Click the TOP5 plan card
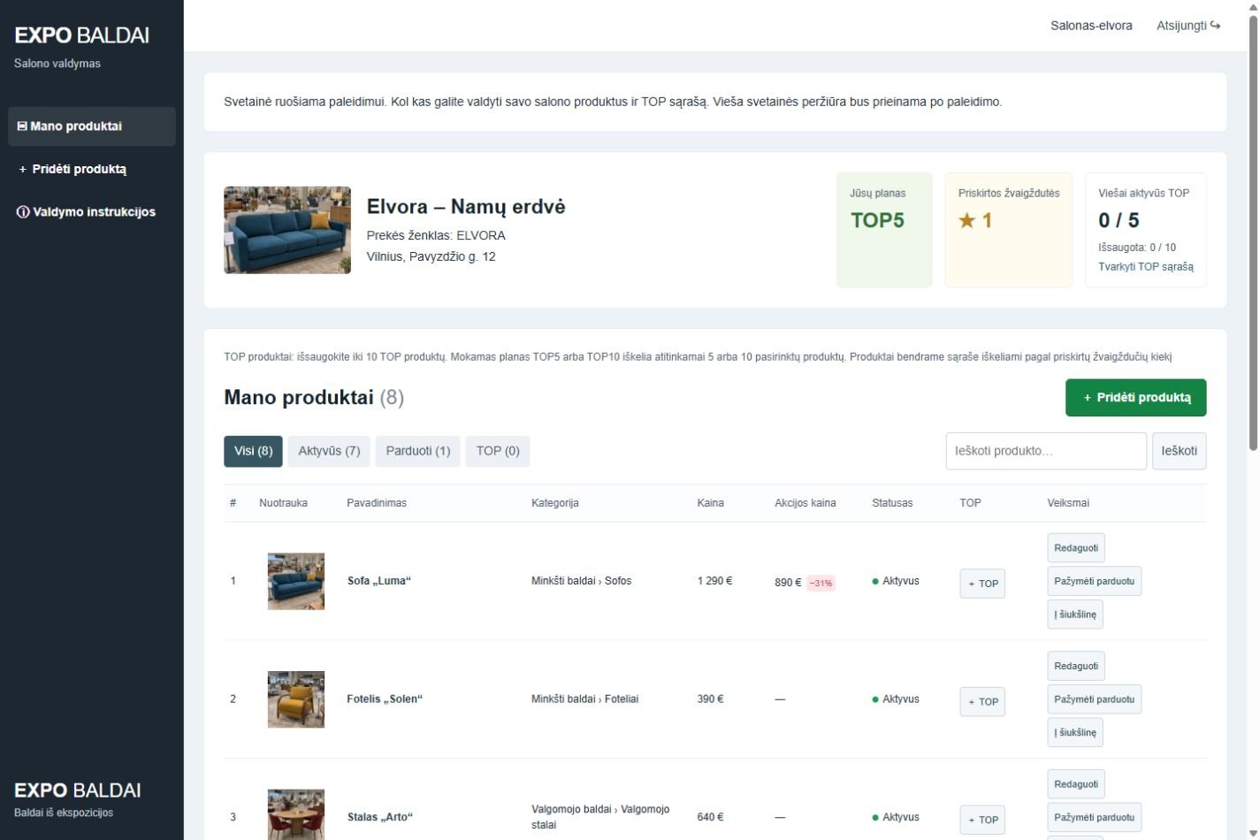This screenshot has height=840, width=1260. 884,230
